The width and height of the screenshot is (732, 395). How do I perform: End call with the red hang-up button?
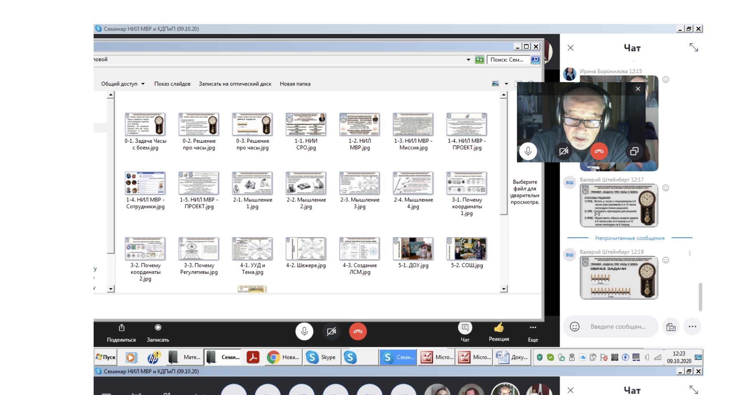[358, 332]
